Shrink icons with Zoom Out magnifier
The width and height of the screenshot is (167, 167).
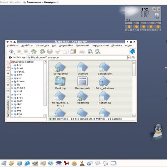coord(98,51)
